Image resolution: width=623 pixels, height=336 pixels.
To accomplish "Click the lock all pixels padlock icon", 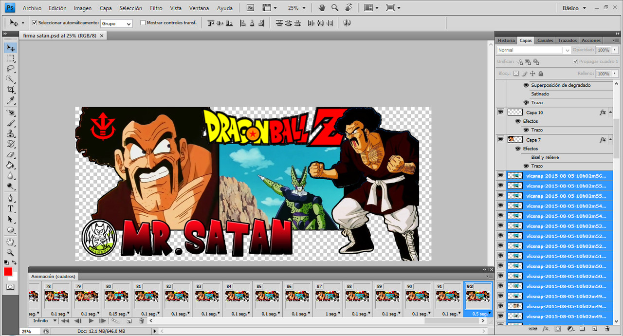I will click(x=541, y=74).
